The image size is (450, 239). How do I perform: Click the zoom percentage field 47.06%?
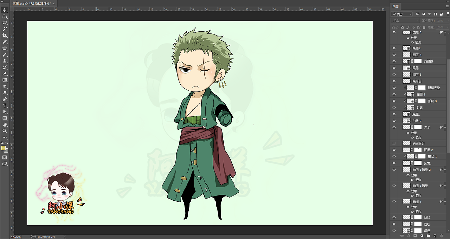[x=16, y=237]
